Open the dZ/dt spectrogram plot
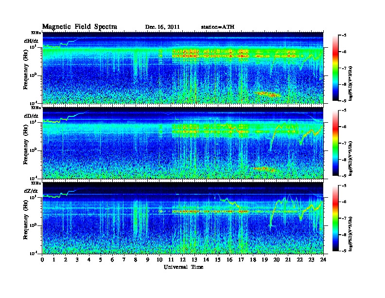 183,218
